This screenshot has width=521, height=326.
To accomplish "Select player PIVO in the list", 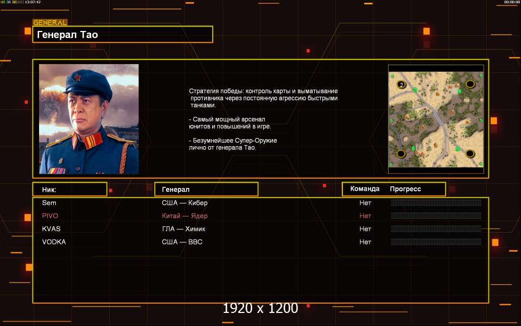I will (50, 216).
